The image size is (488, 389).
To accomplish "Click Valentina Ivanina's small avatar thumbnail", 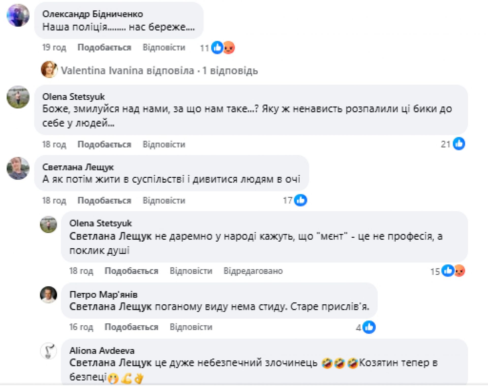I will tap(49, 69).
